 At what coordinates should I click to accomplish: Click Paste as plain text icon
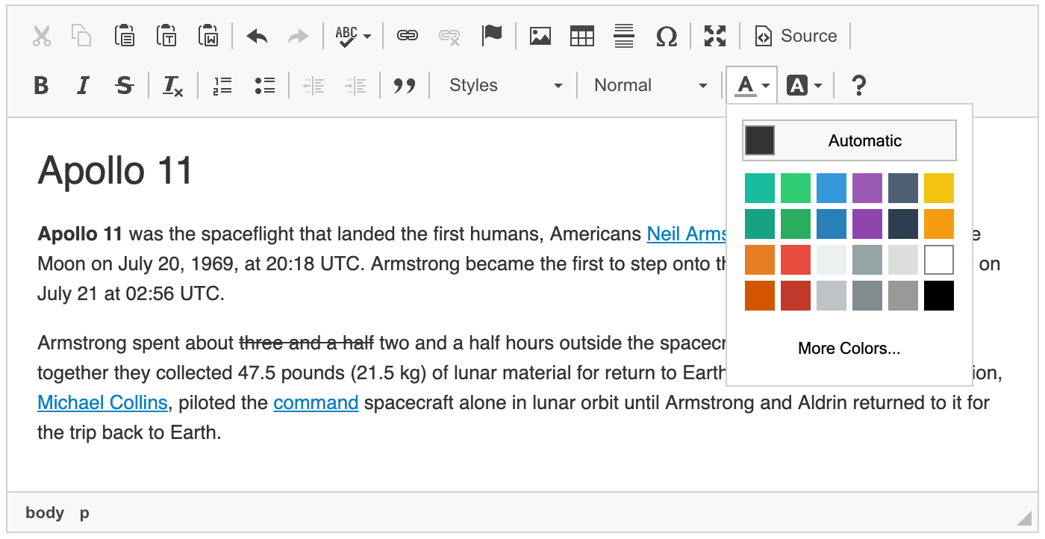166,36
